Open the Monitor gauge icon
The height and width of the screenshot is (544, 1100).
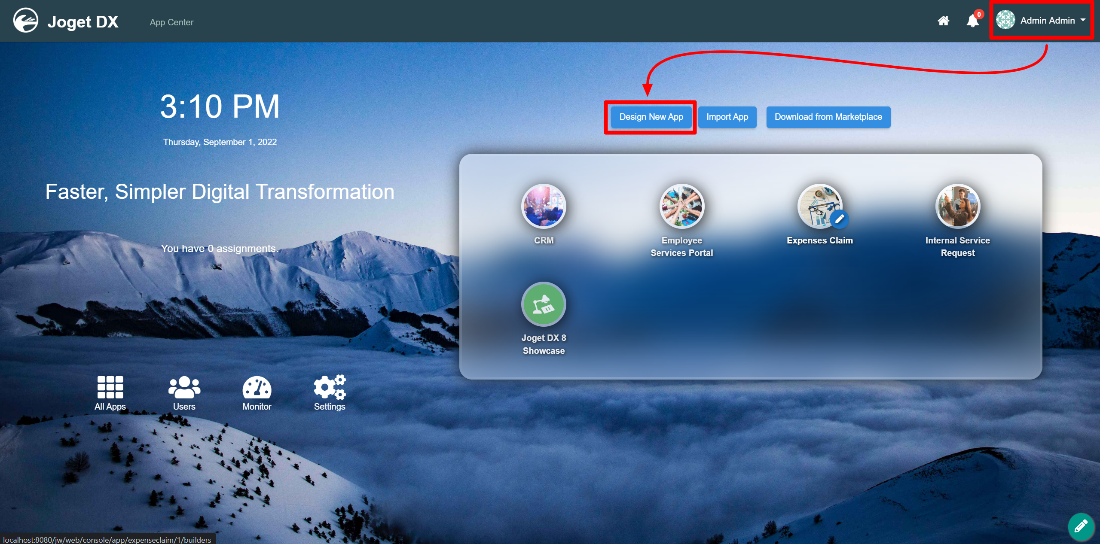[257, 387]
